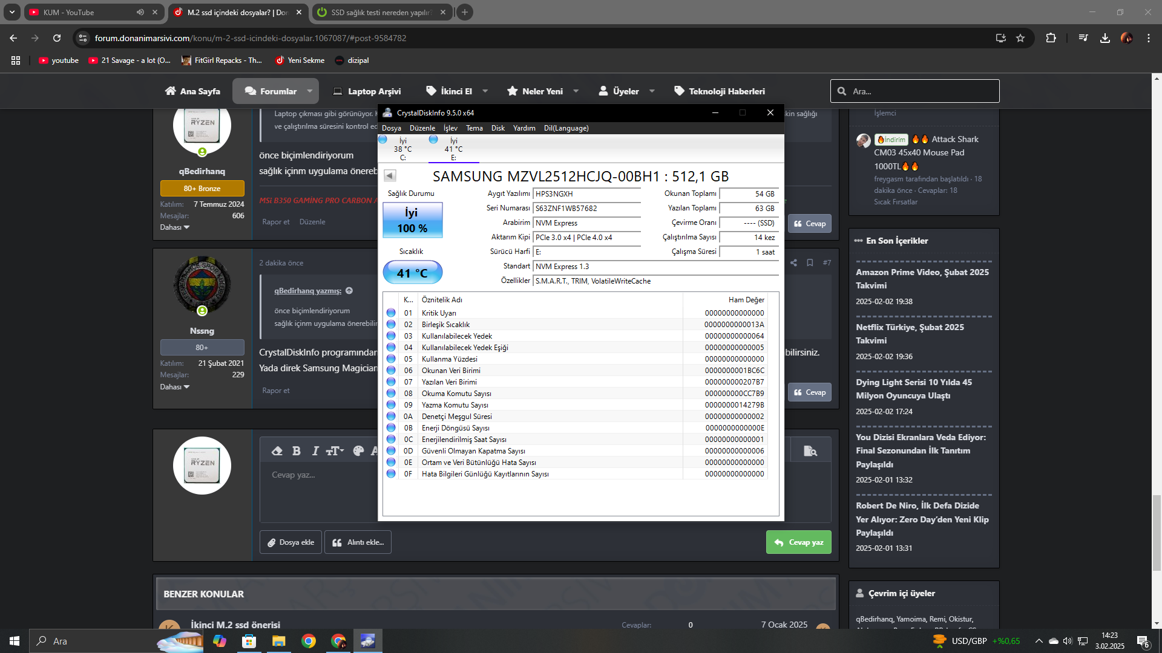
Task: Click the green Cevap yaz button
Action: tap(798, 542)
